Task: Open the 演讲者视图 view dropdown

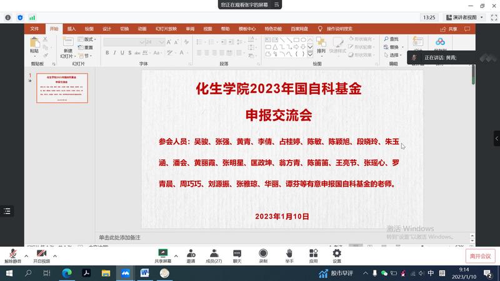Action: [x=464, y=17]
